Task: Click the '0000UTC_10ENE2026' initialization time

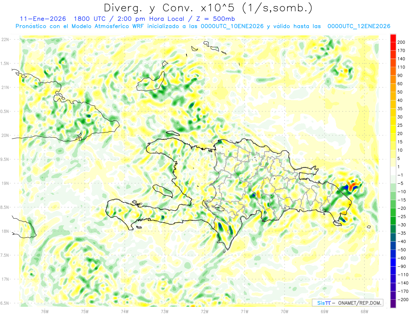Action: click(x=232, y=26)
